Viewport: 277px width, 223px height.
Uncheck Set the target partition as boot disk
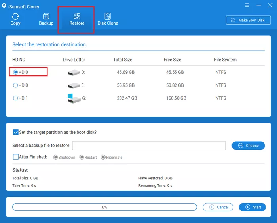[x=16, y=132]
